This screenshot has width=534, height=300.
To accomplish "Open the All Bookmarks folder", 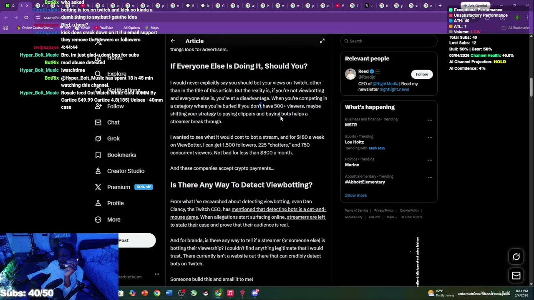I will 516,27.
